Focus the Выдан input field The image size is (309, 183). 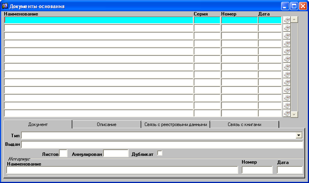162,145
